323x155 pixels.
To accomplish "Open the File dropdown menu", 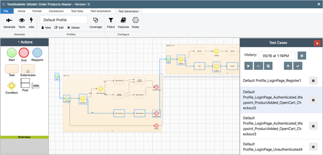I will 7,11.
